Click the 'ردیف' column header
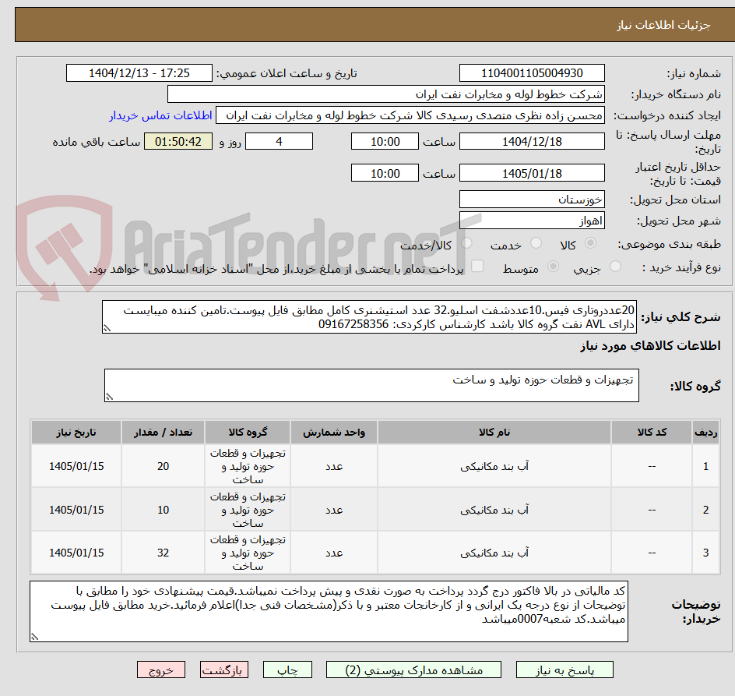 click(x=705, y=433)
